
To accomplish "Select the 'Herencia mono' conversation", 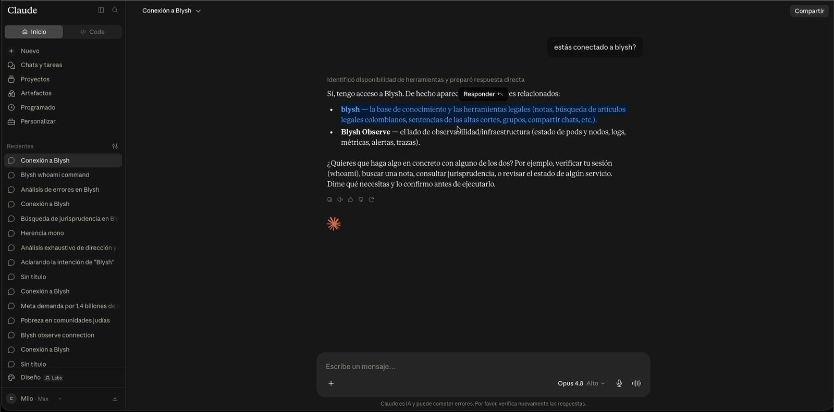I will [63, 233].
